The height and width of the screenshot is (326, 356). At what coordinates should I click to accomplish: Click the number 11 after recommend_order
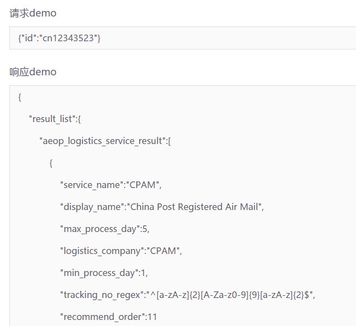(152, 317)
